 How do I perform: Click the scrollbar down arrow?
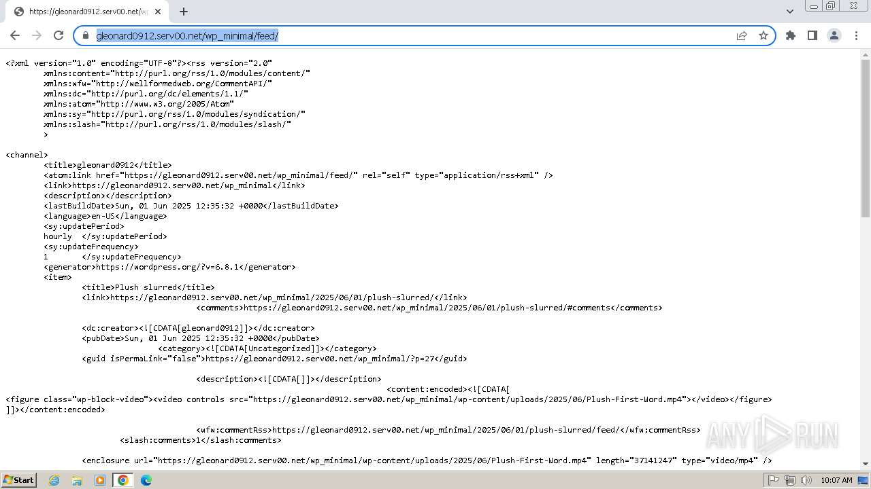point(866,464)
